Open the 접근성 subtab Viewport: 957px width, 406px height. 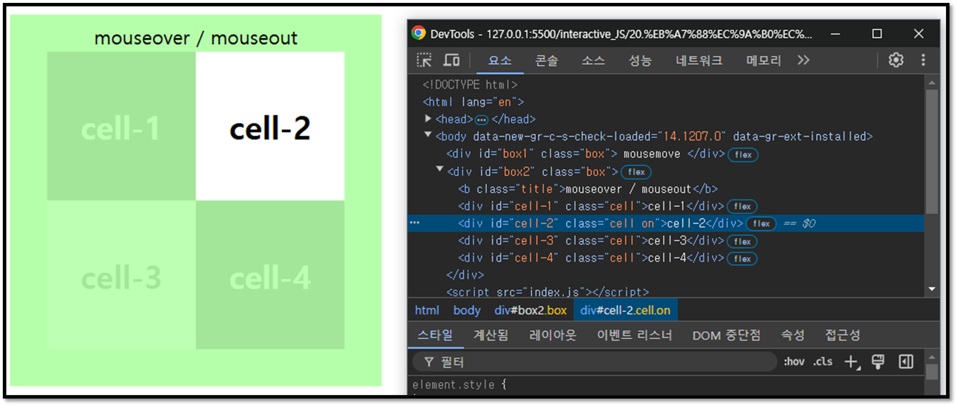click(x=843, y=335)
